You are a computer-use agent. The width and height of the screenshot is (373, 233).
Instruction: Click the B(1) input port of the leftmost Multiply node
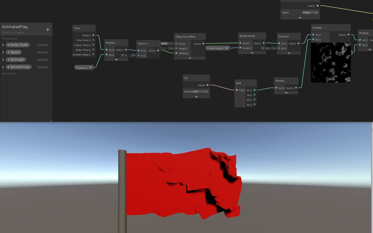point(106,55)
